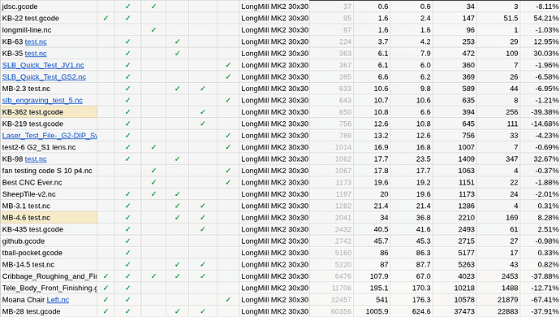Open the Left.nc link in Moana Chair row
This screenshot has width=560, height=317.
(x=58, y=300)
